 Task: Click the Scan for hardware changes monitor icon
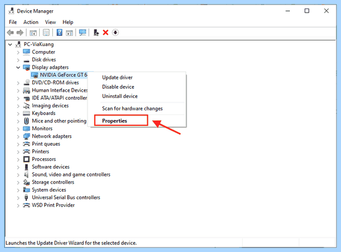click(x=82, y=32)
